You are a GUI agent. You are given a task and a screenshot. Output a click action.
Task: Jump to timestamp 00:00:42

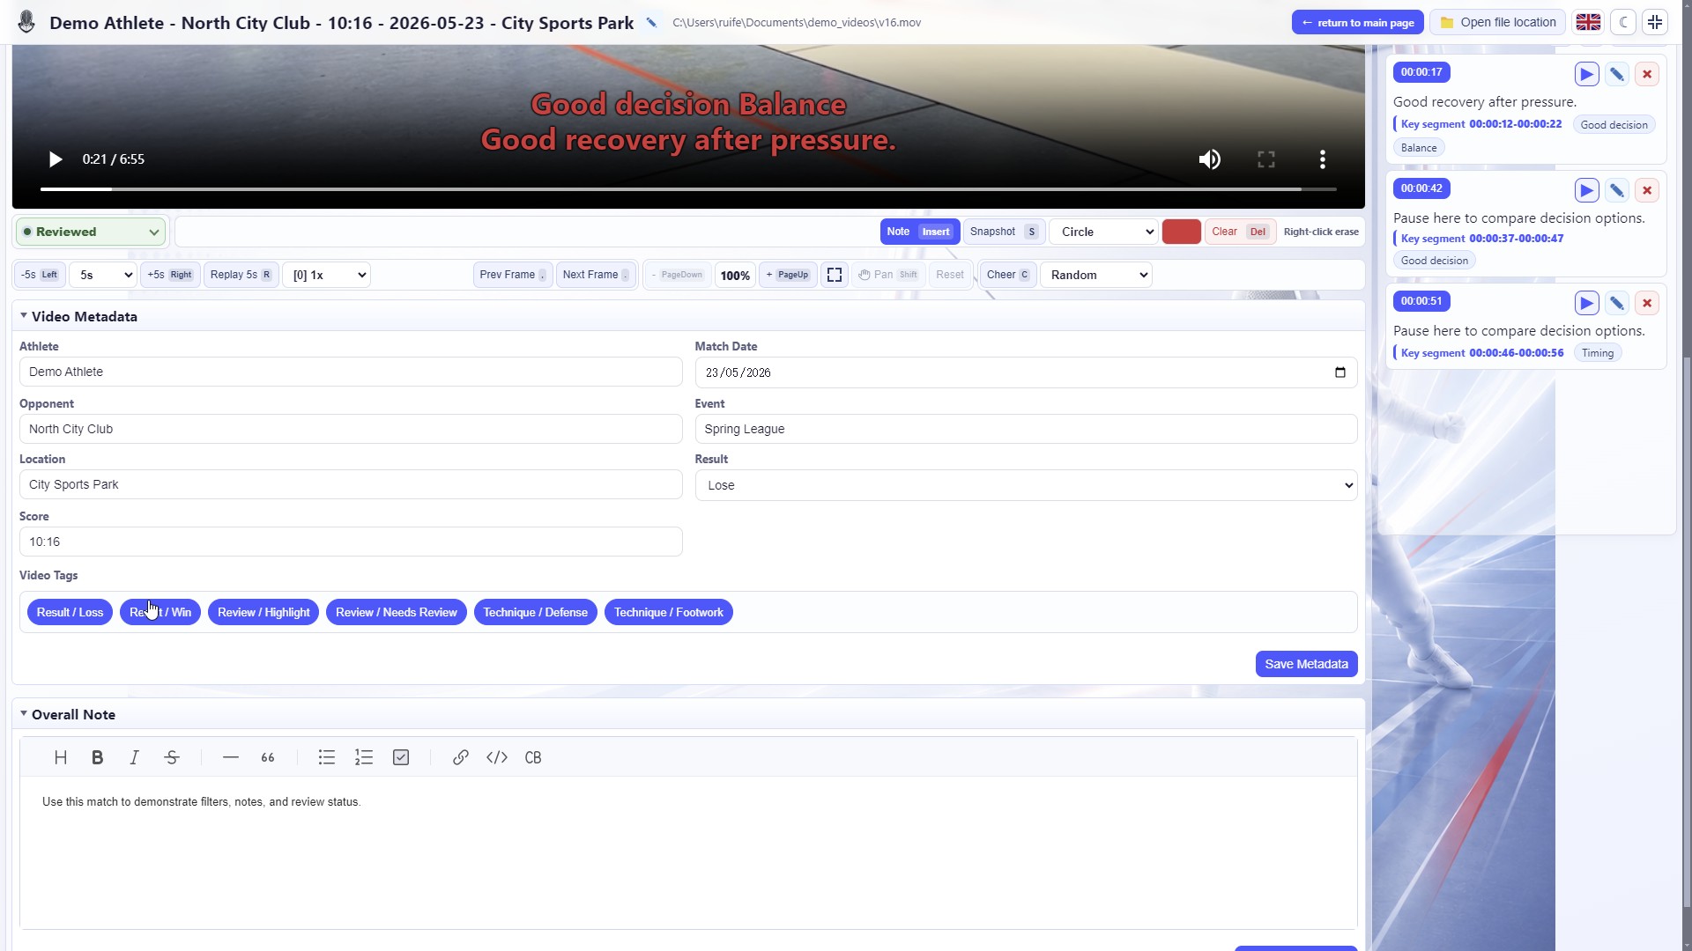[1421, 188]
